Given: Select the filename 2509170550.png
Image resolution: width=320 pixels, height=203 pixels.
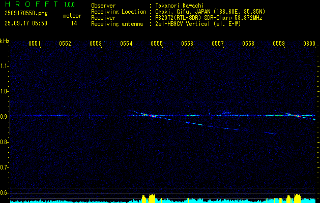Looking at the screenshot, I should (x=26, y=14).
